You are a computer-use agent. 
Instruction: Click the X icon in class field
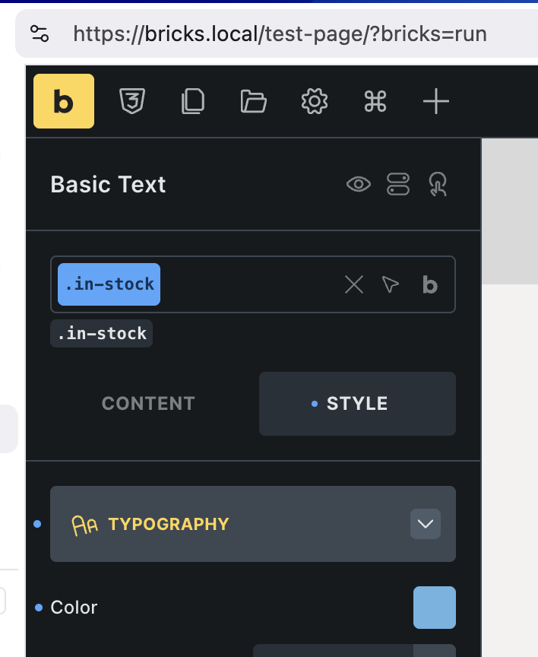[x=354, y=284]
